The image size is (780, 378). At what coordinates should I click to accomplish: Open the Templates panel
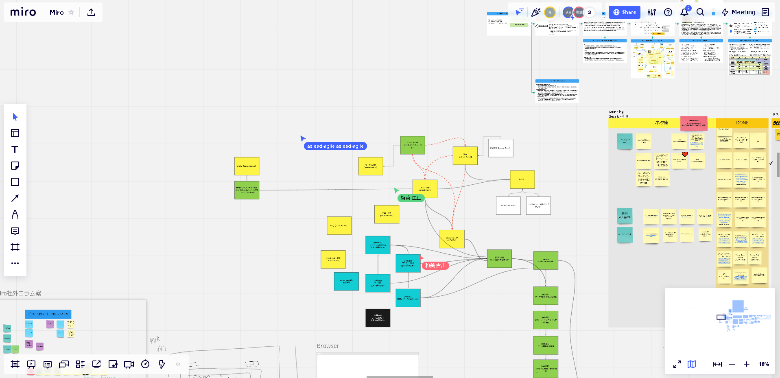[15, 133]
